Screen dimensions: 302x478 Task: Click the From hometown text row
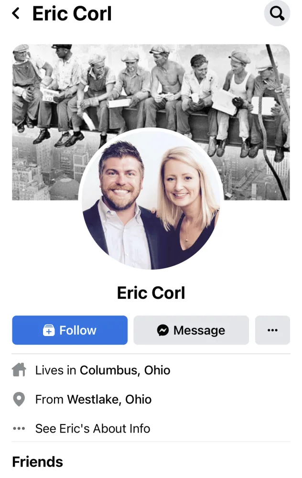point(93,399)
